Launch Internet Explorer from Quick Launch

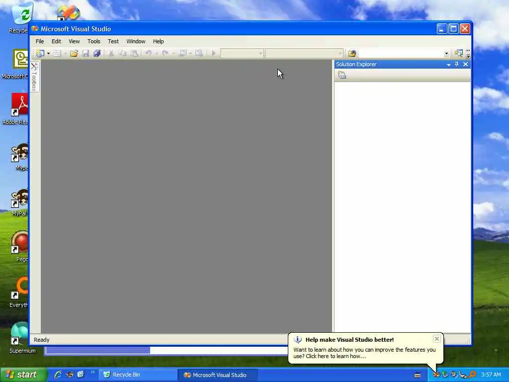tap(58, 375)
